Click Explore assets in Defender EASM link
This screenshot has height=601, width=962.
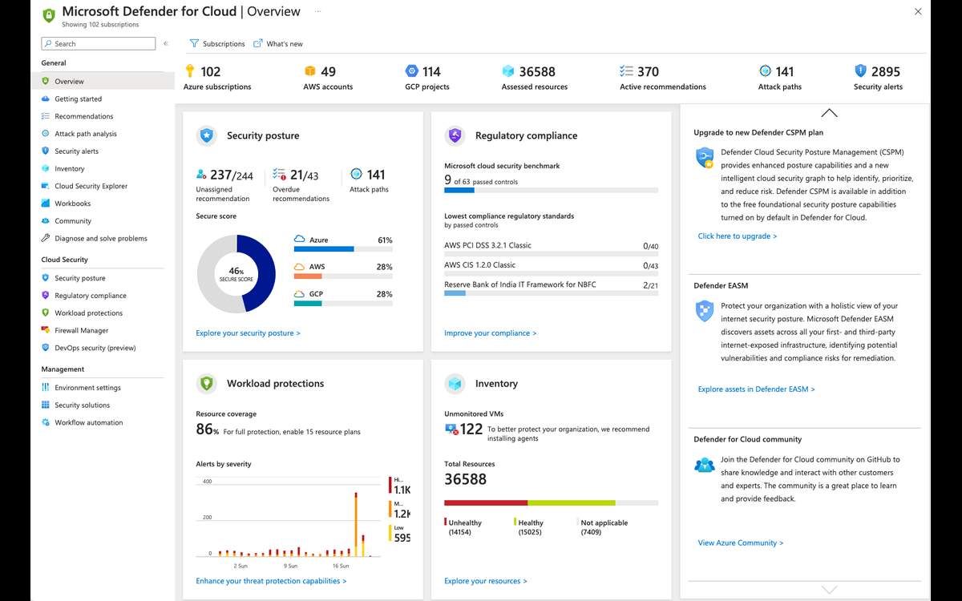pyautogui.click(x=756, y=389)
